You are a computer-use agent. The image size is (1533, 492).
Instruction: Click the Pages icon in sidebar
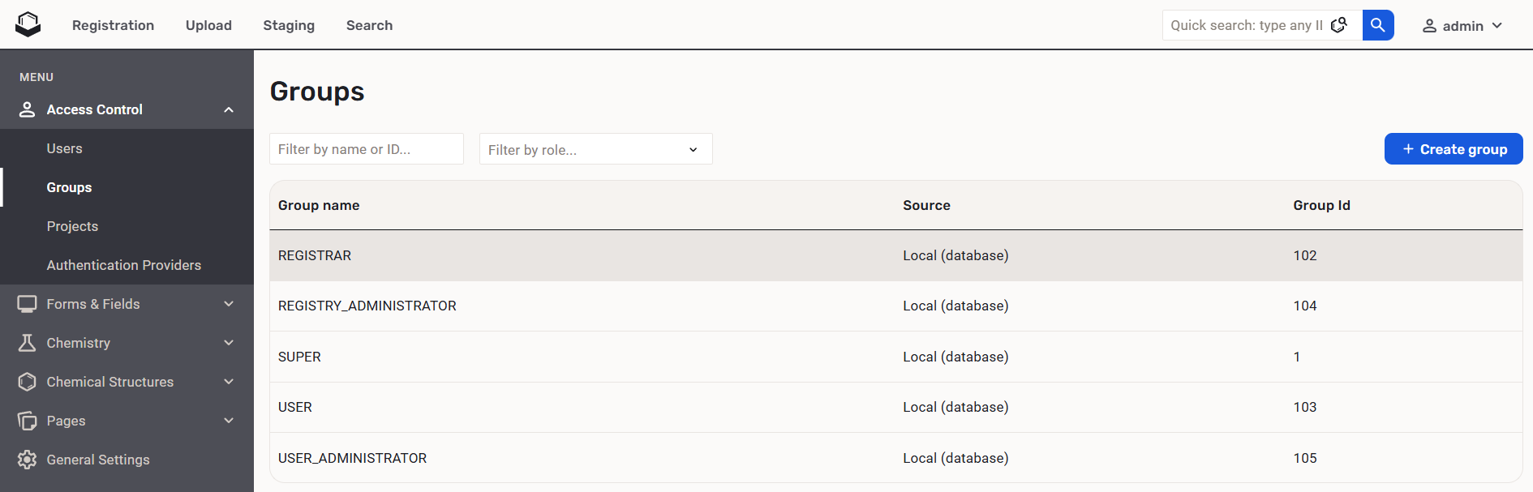tap(27, 421)
